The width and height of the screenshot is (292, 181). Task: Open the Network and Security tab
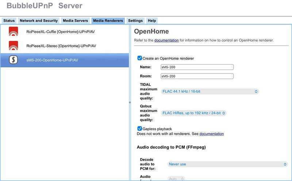[x=39, y=21]
